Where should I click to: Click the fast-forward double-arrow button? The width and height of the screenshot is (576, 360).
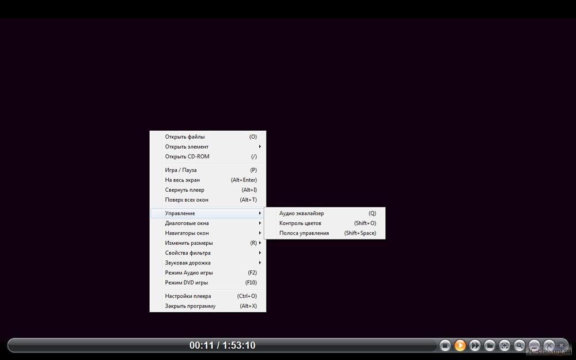click(x=475, y=346)
